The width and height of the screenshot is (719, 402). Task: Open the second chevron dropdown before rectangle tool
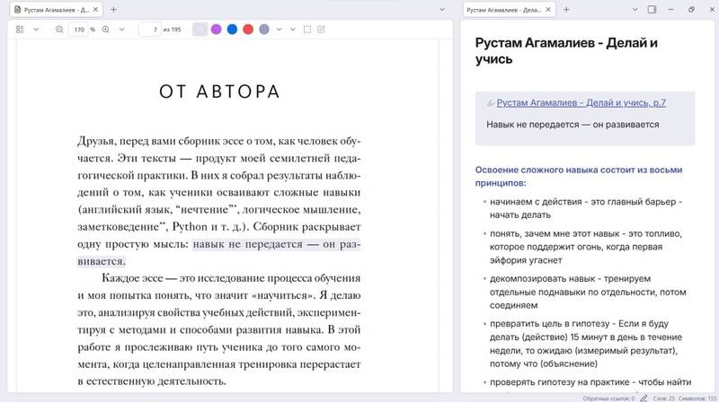tap(293, 30)
